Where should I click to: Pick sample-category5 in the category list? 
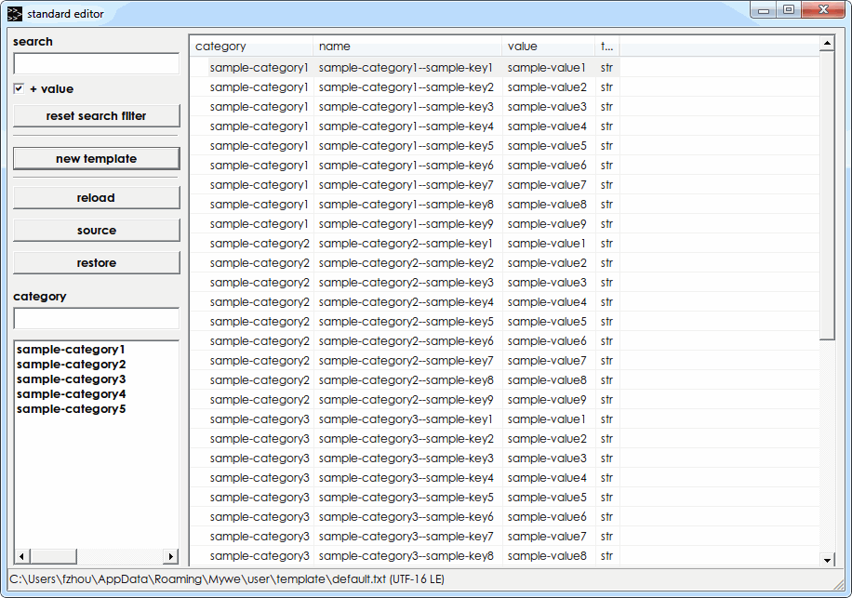71,409
